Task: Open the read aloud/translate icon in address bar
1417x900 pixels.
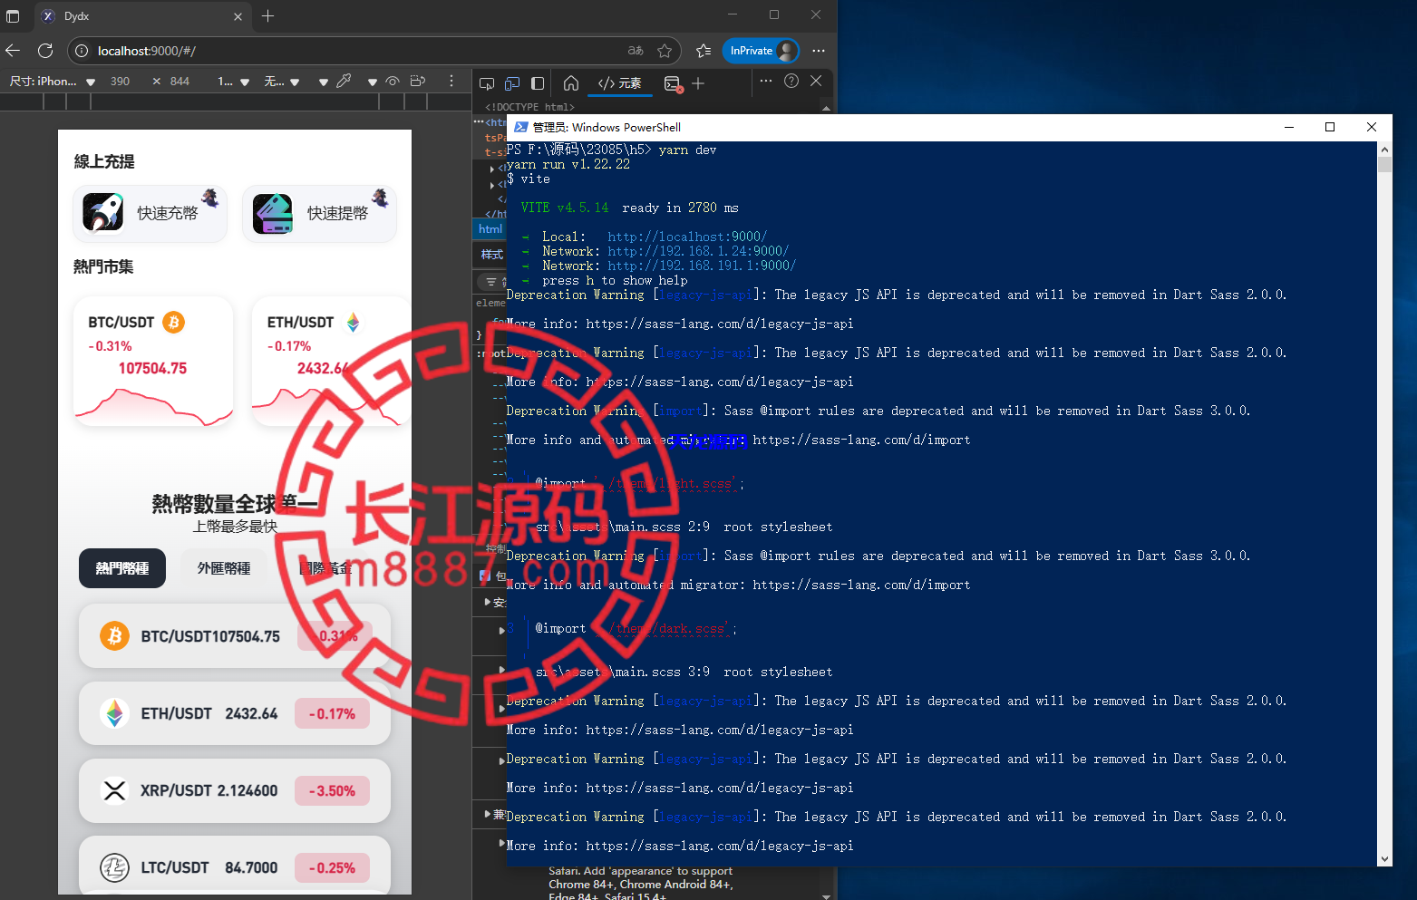Action: [x=636, y=51]
